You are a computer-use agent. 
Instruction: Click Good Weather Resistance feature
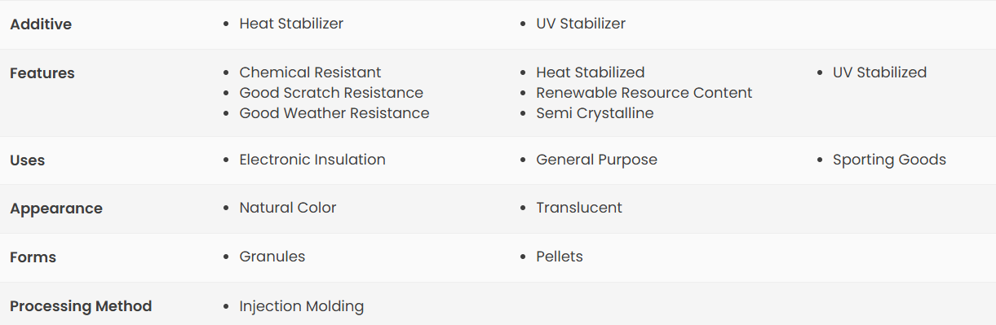pyautogui.click(x=334, y=113)
